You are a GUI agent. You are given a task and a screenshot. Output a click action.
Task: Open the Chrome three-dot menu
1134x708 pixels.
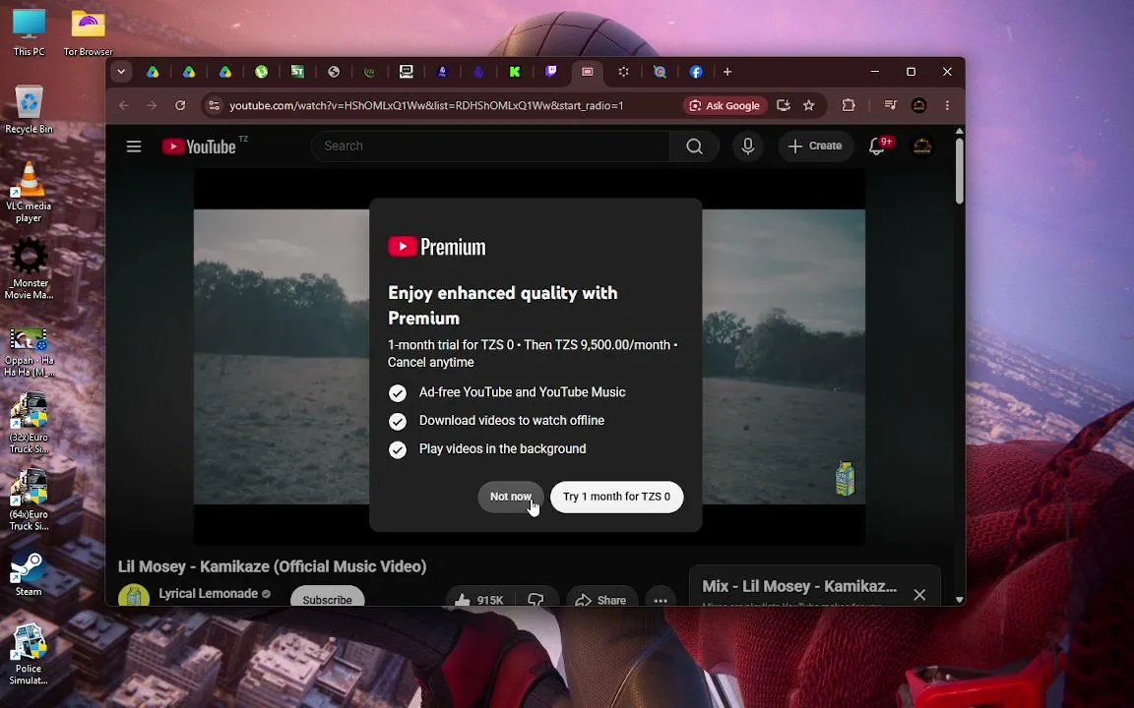(947, 105)
